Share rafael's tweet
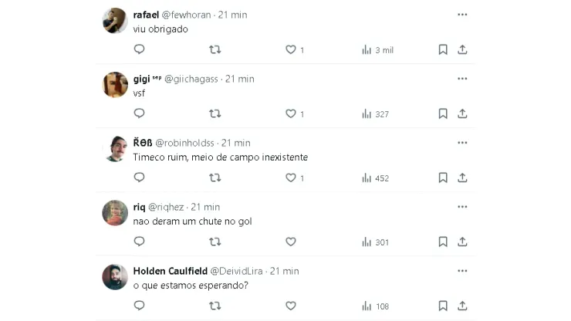This screenshot has width=571, height=321. (462, 49)
